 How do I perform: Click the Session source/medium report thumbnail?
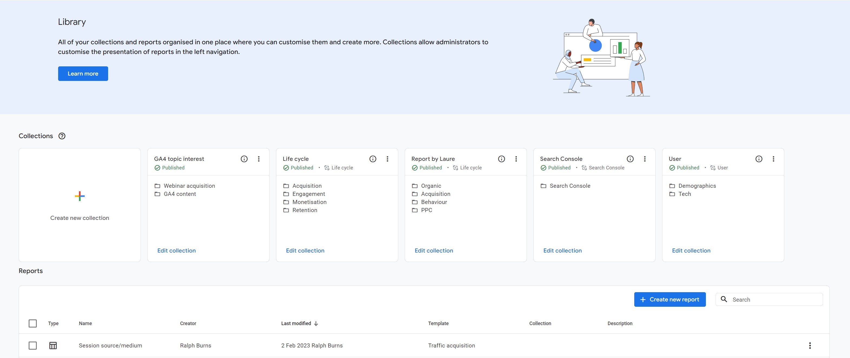pos(52,345)
